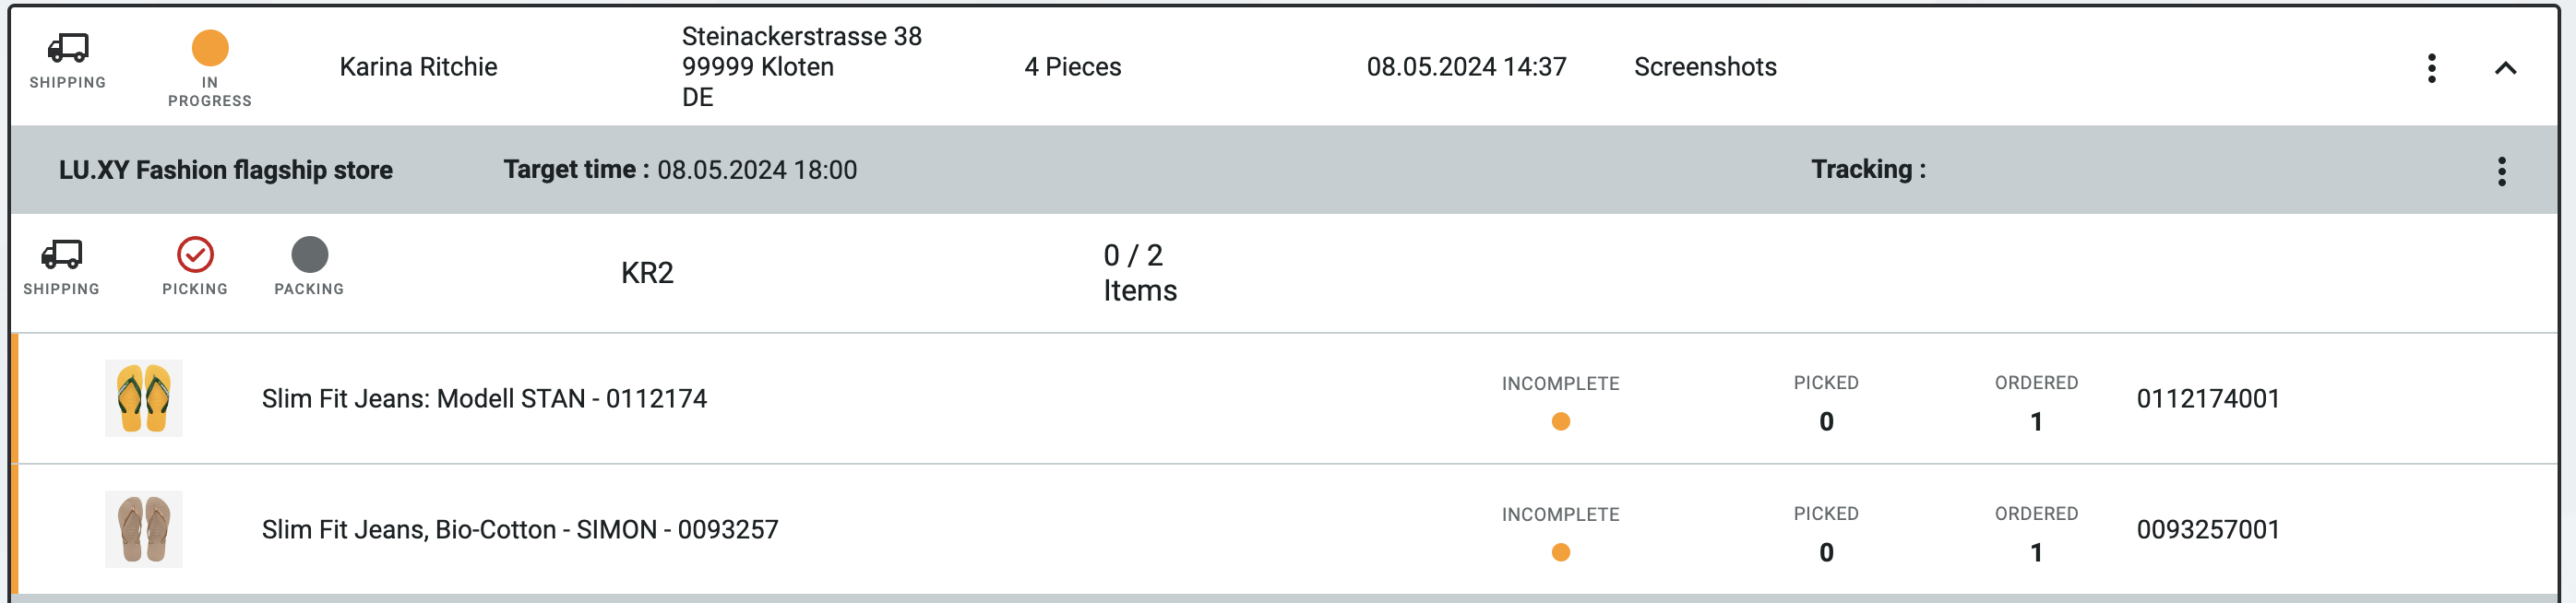Select Slim Fit Jeans: Modell STAN item
Viewport: 2576px width, 603px height.
484,399
